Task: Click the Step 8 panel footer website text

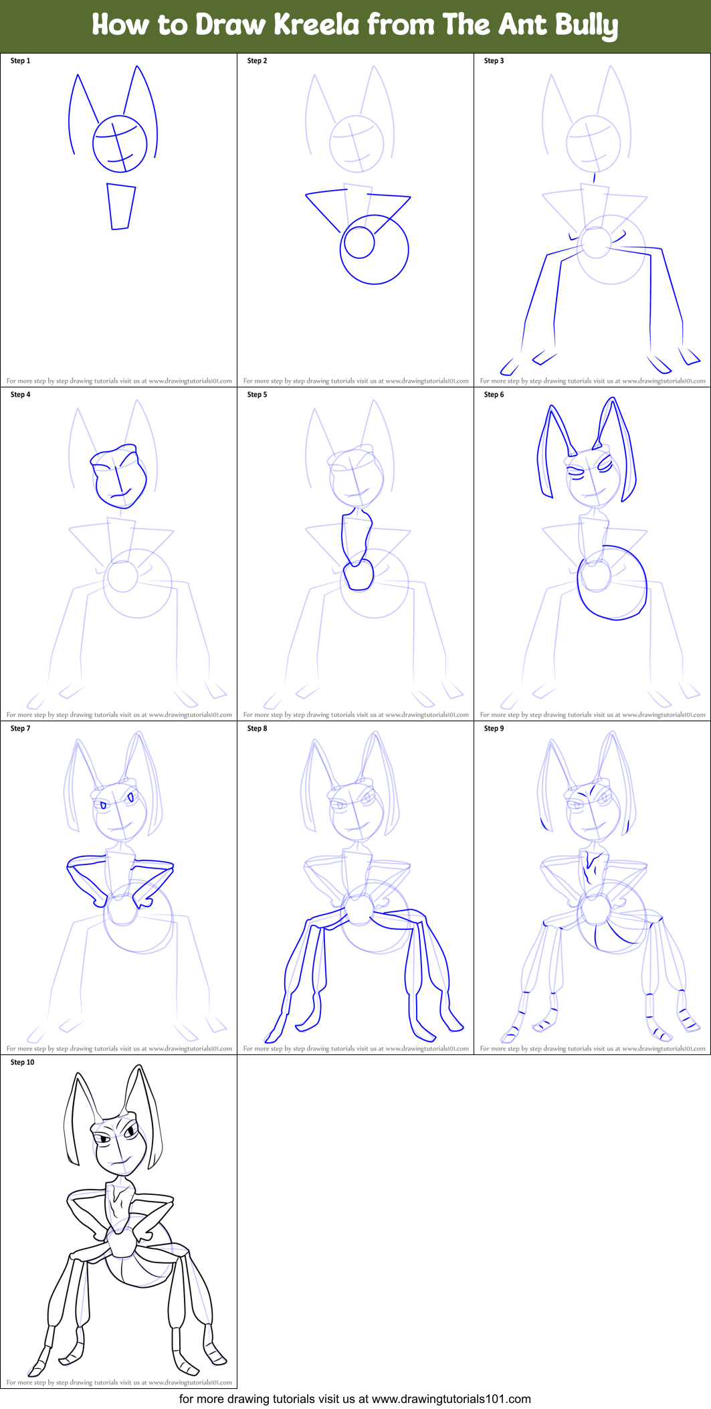Action: (x=356, y=1049)
